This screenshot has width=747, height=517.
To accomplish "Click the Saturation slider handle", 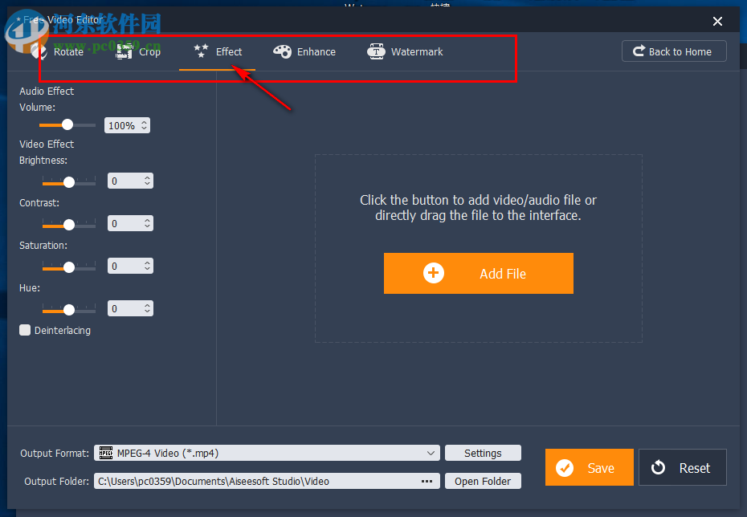I will 69,267.
